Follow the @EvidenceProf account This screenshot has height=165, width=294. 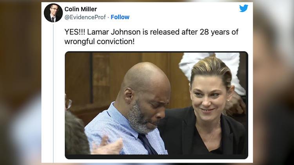[120, 17]
